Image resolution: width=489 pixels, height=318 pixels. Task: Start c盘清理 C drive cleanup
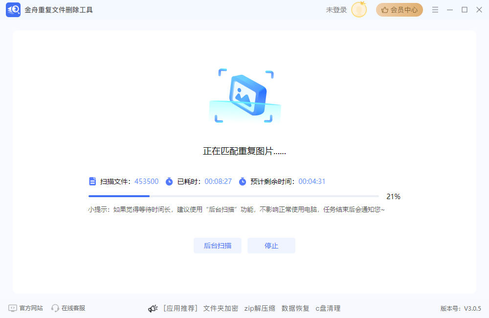pos(329,308)
